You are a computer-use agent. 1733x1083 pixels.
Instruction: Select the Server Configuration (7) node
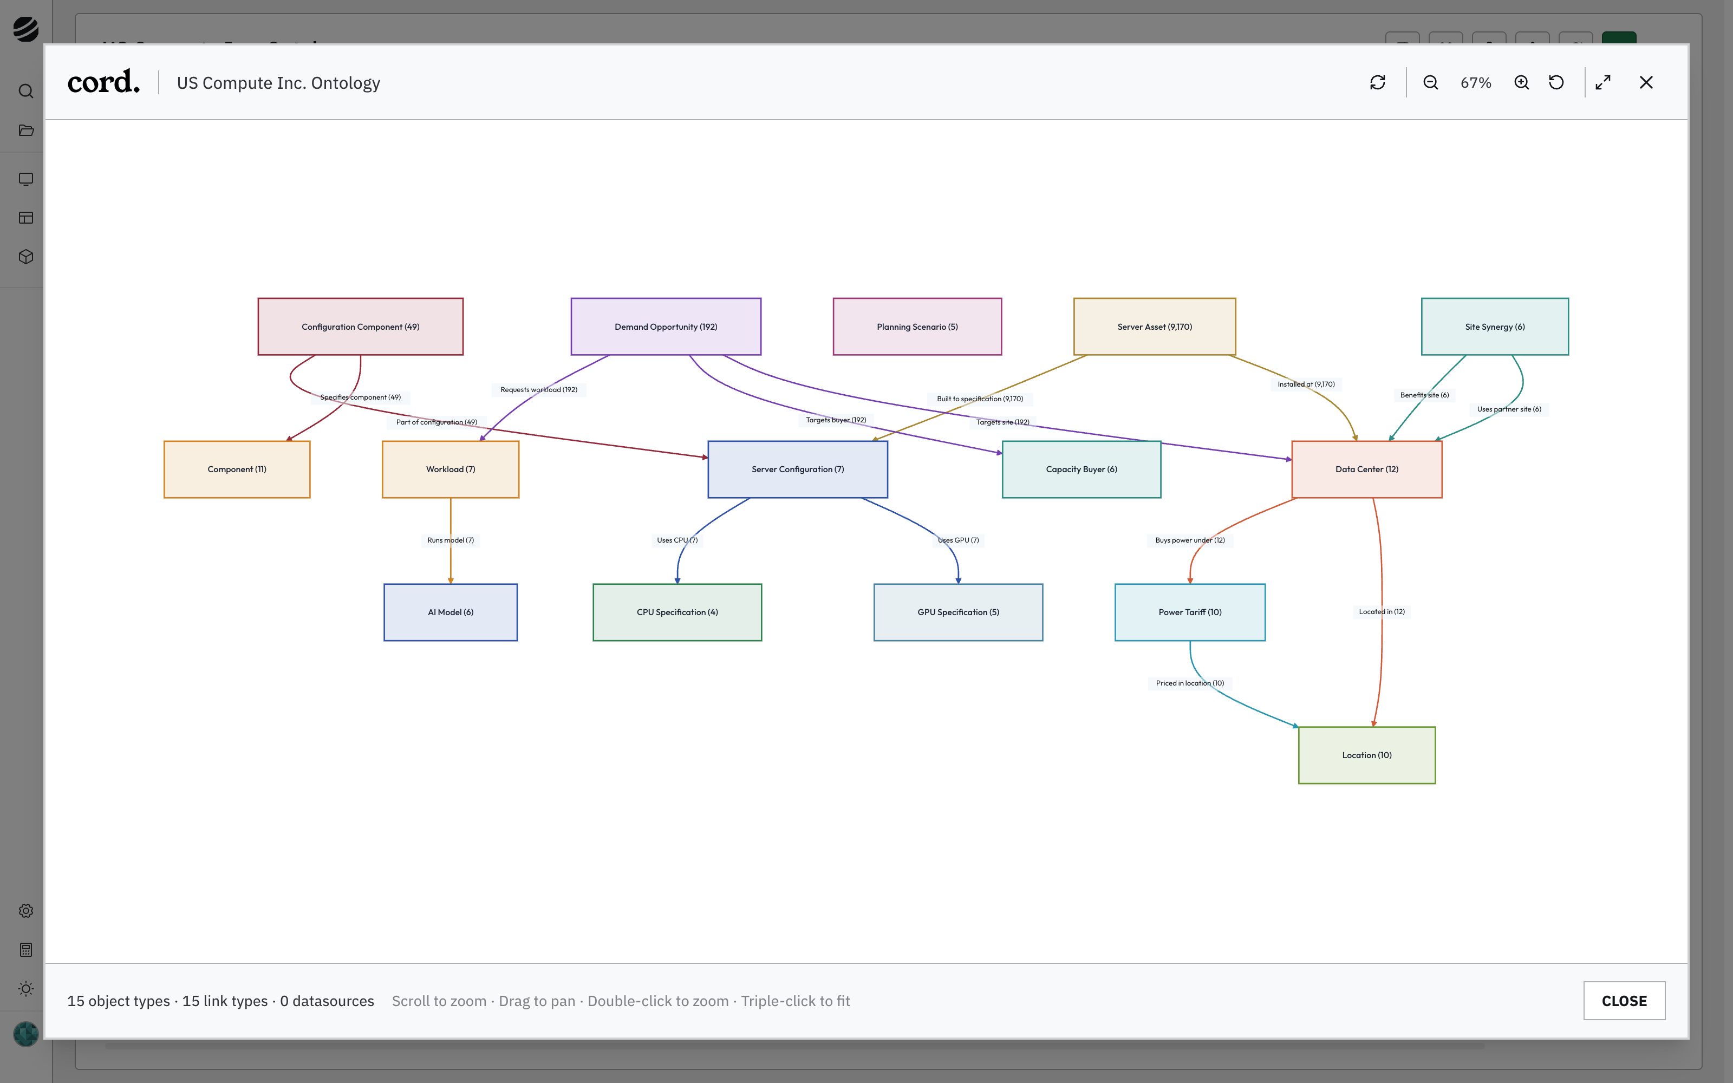(798, 469)
